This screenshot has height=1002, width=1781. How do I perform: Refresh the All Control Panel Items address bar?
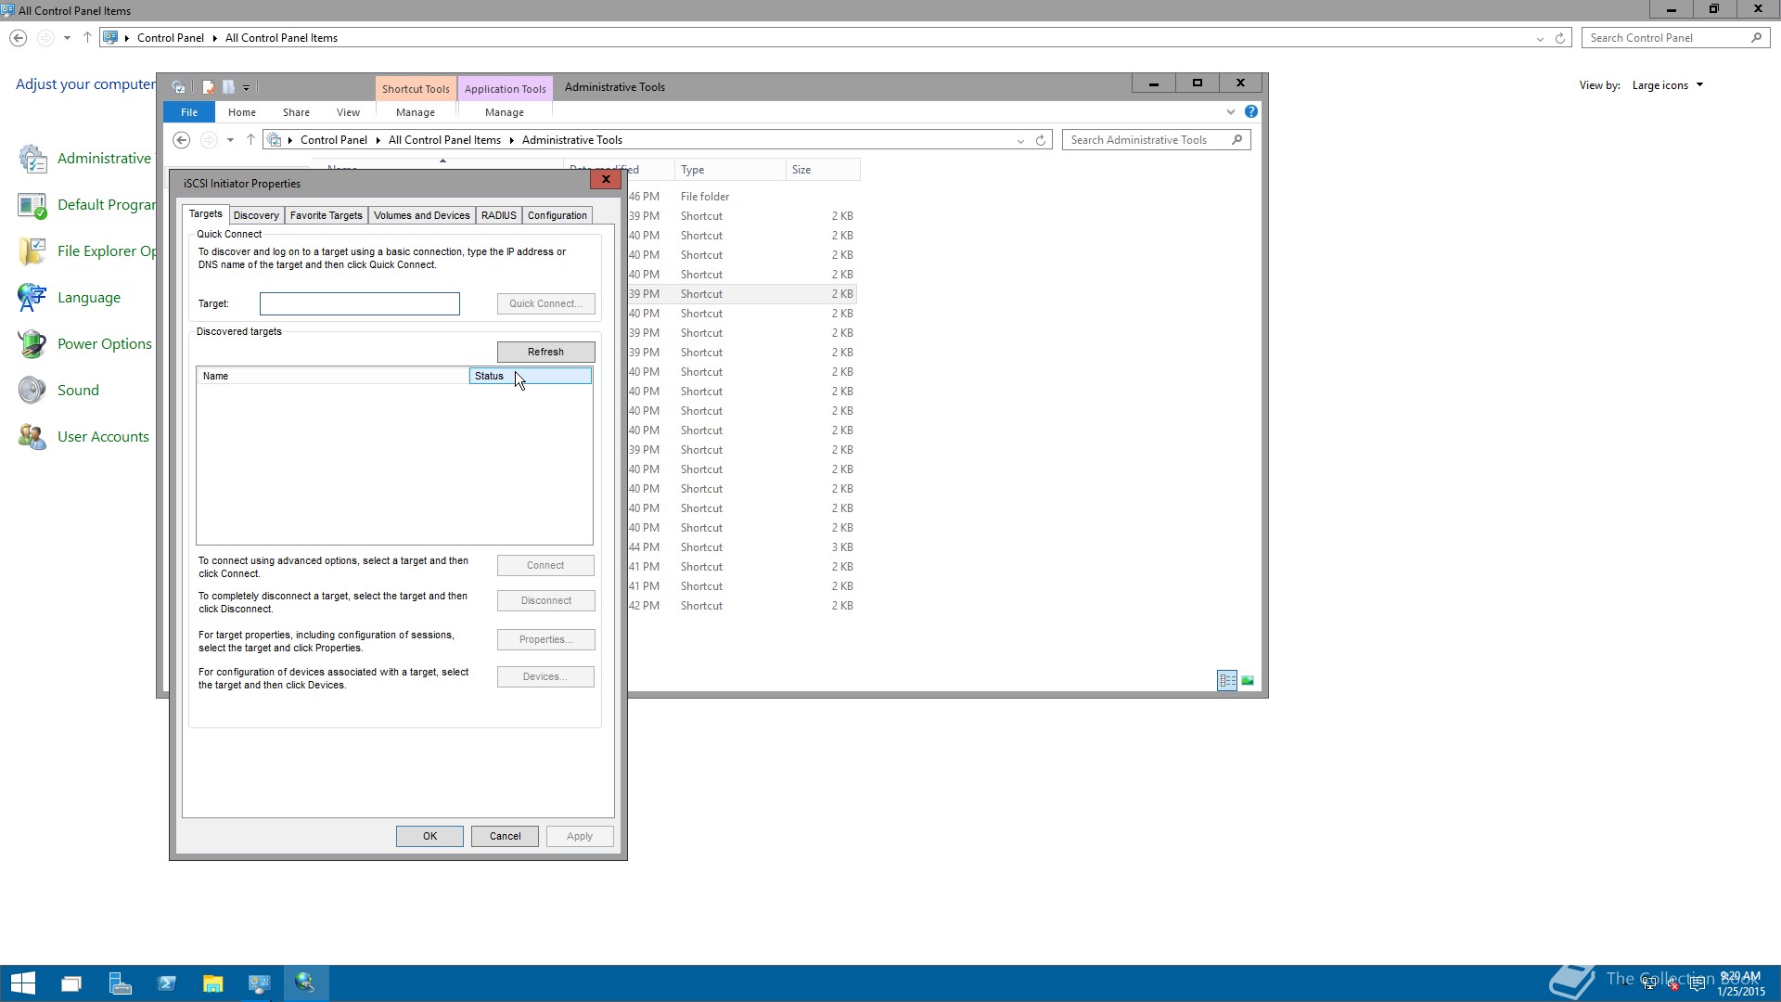[1560, 38]
